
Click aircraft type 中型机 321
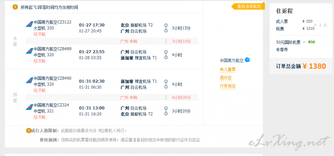[x=43, y=111]
